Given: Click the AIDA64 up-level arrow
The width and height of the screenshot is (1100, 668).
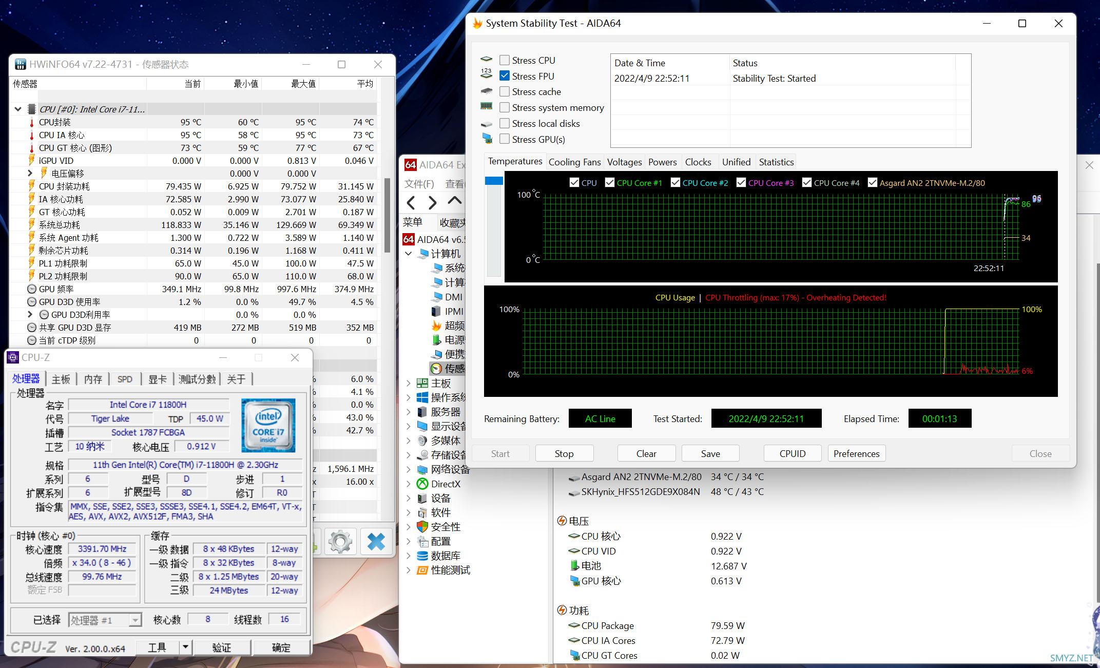Looking at the screenshot, I should coord(454,201).
